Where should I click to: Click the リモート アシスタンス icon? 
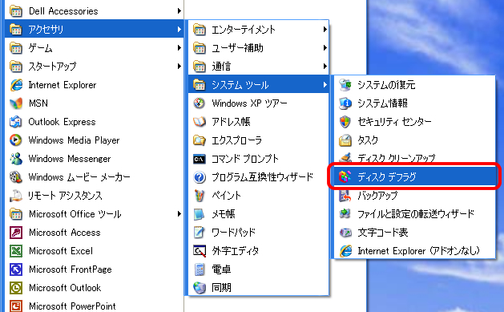coord(16,196)
